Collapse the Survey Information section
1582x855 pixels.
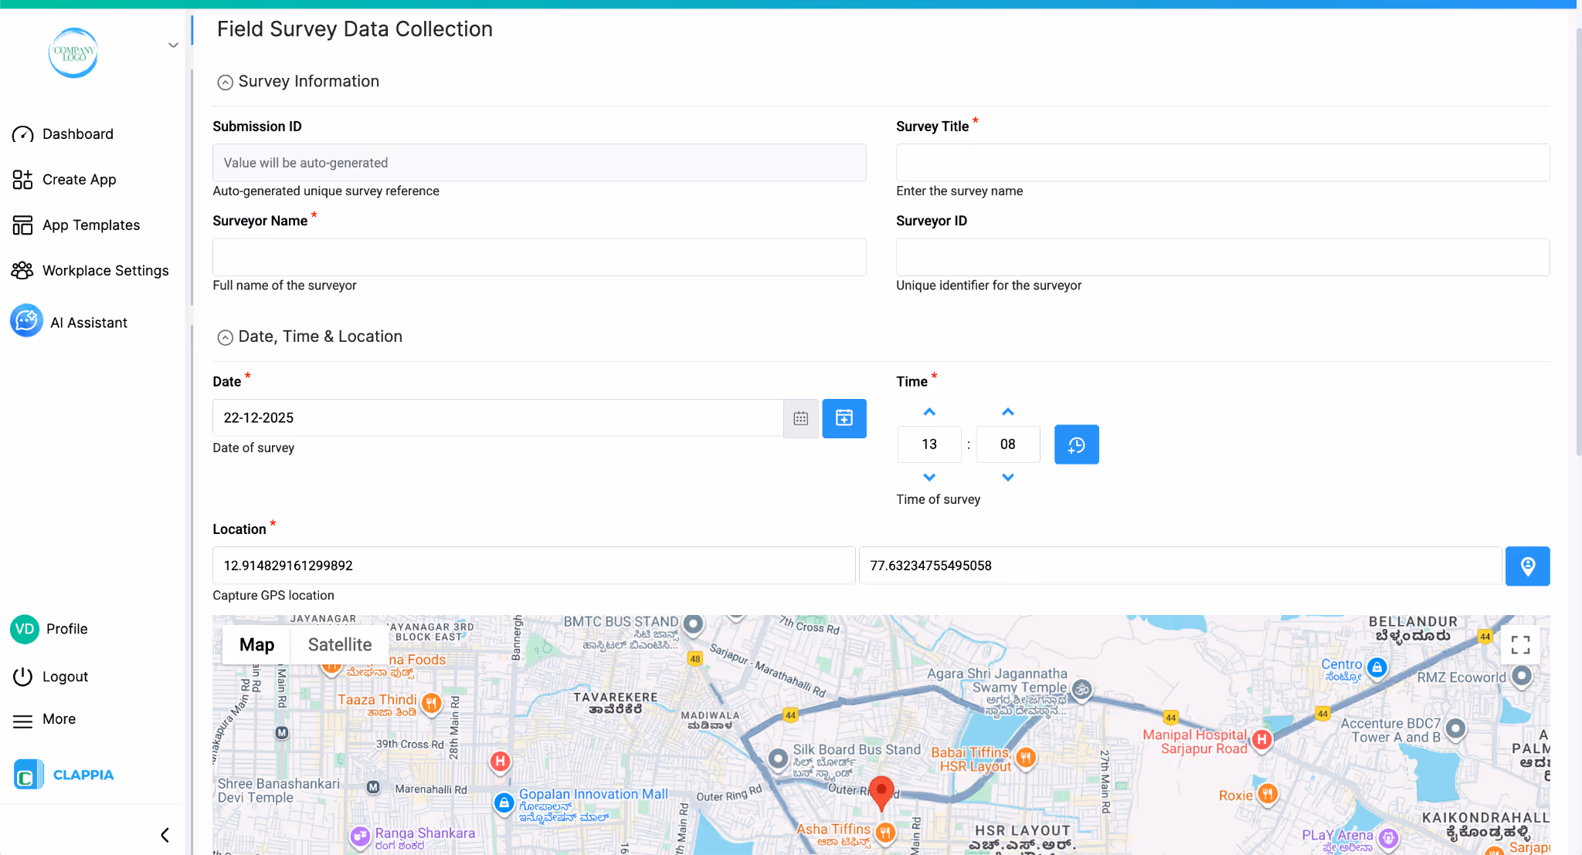(x=225, y=83)
